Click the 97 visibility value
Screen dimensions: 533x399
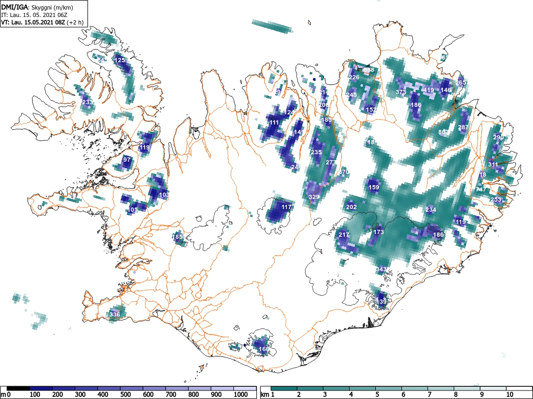pyautogui.click(x=127, y=160)
